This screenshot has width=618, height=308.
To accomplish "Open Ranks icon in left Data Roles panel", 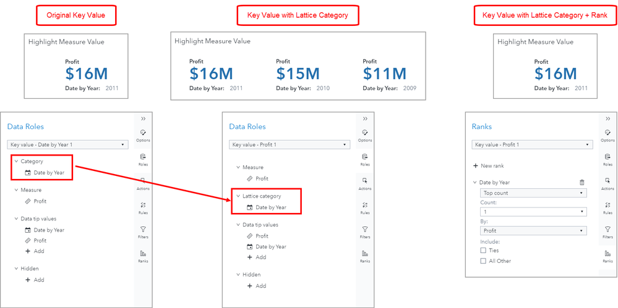I will click(x=143, y=256).
